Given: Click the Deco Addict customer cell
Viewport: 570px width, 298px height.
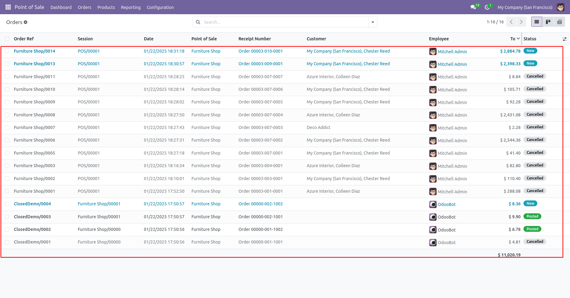Looking at the screenshot, I should [318, 127].
